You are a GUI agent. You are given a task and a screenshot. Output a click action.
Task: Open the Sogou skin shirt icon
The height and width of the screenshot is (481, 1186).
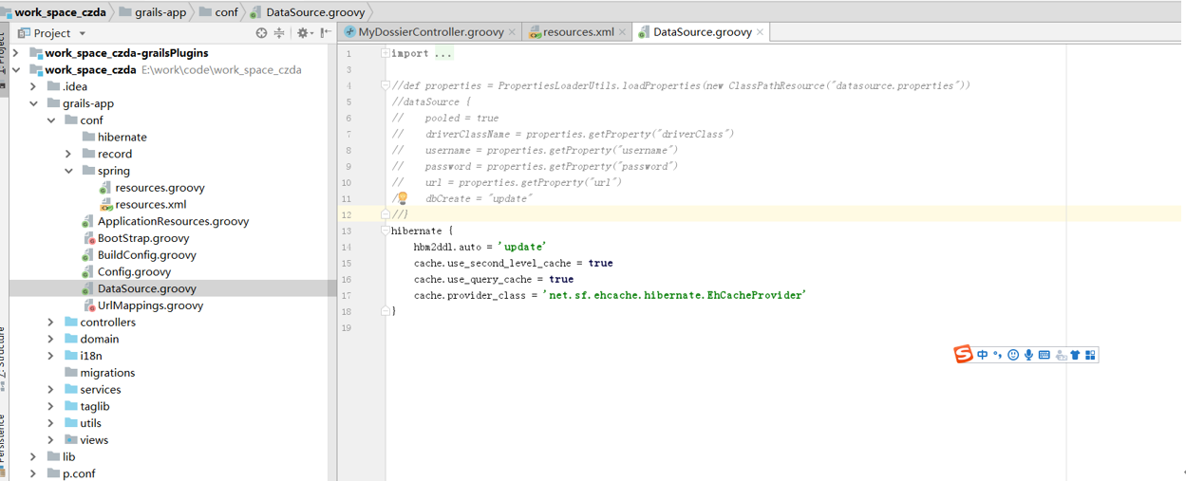[1075, 355]
